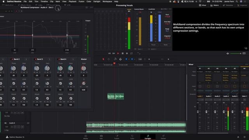The width and height of the screenshot is (249, 140).
Task: Click the video viewer expand icon
Action: point(245,48)
